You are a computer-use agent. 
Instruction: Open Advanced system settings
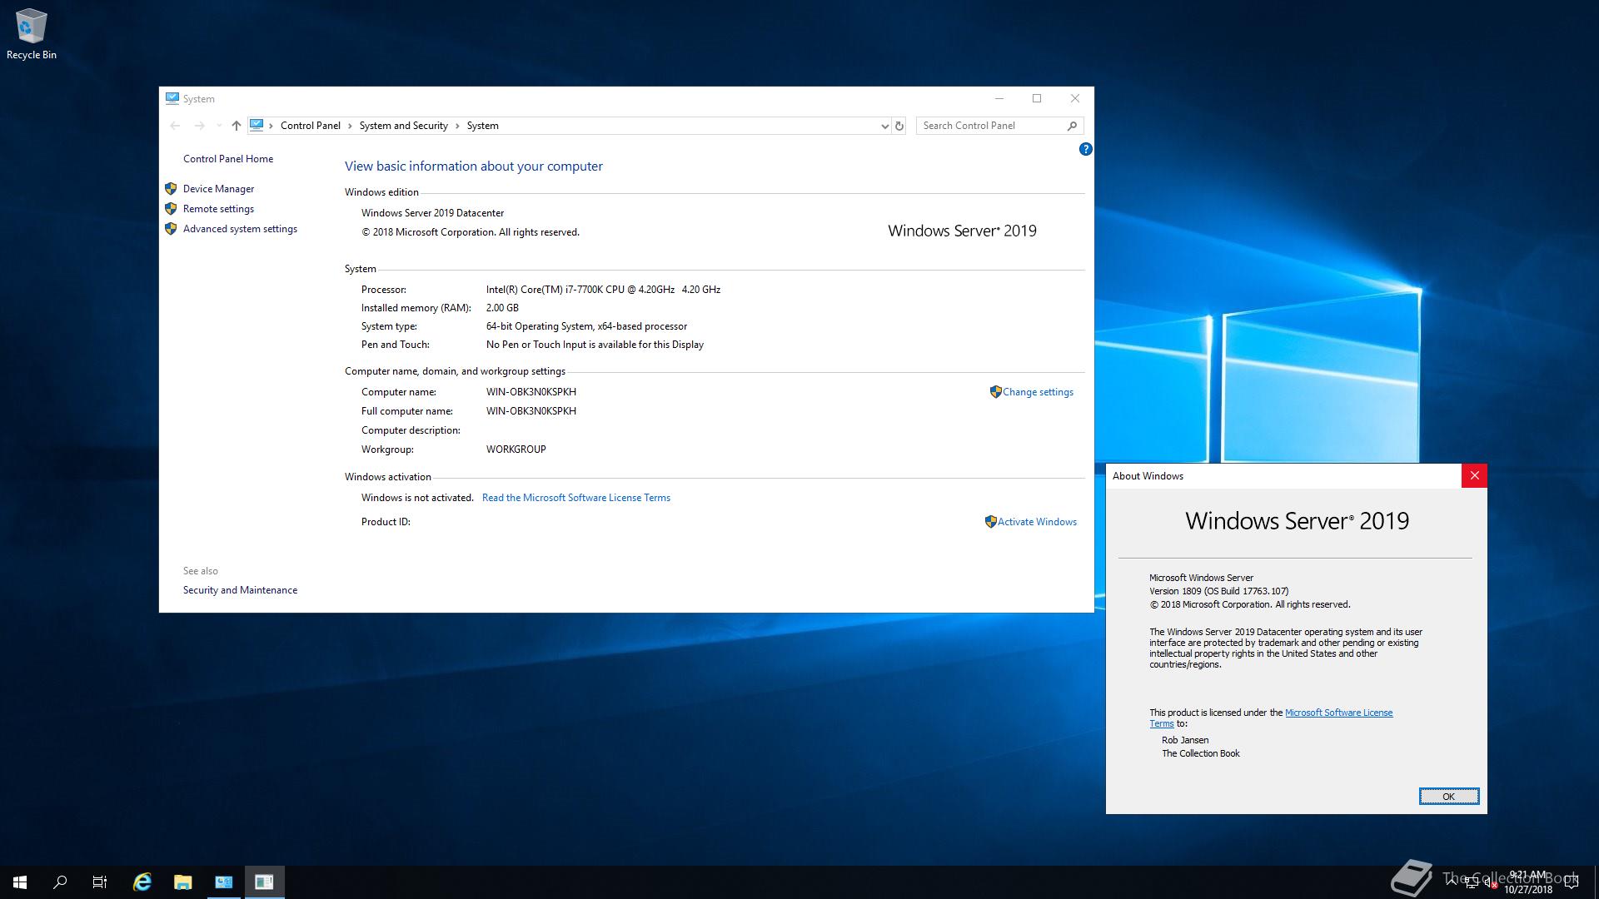(x=241, y=229)
